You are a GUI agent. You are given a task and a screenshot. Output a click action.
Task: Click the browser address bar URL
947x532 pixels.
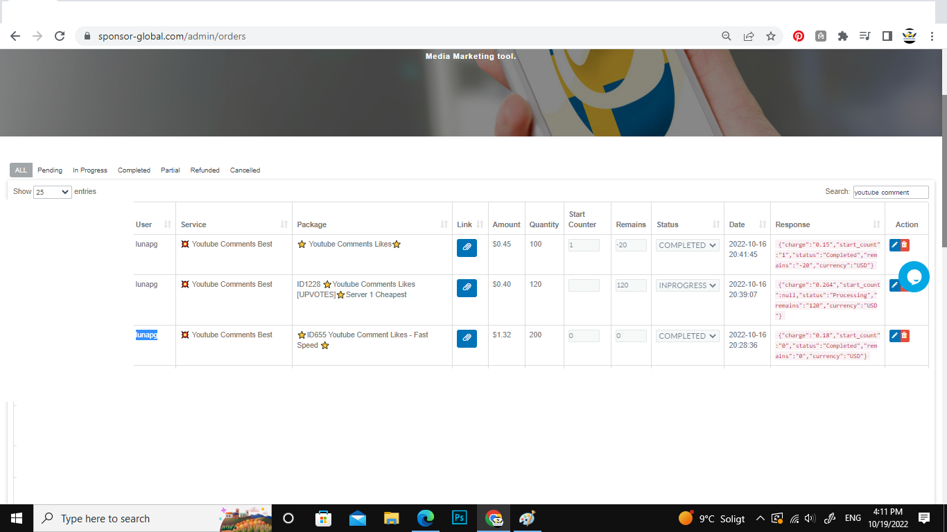172,36
